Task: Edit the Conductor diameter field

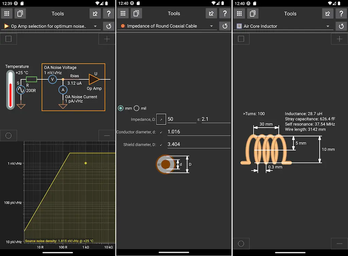Action: click(198, 132)
